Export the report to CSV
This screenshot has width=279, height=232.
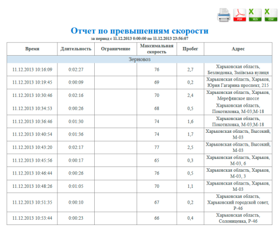coord(271,15)
